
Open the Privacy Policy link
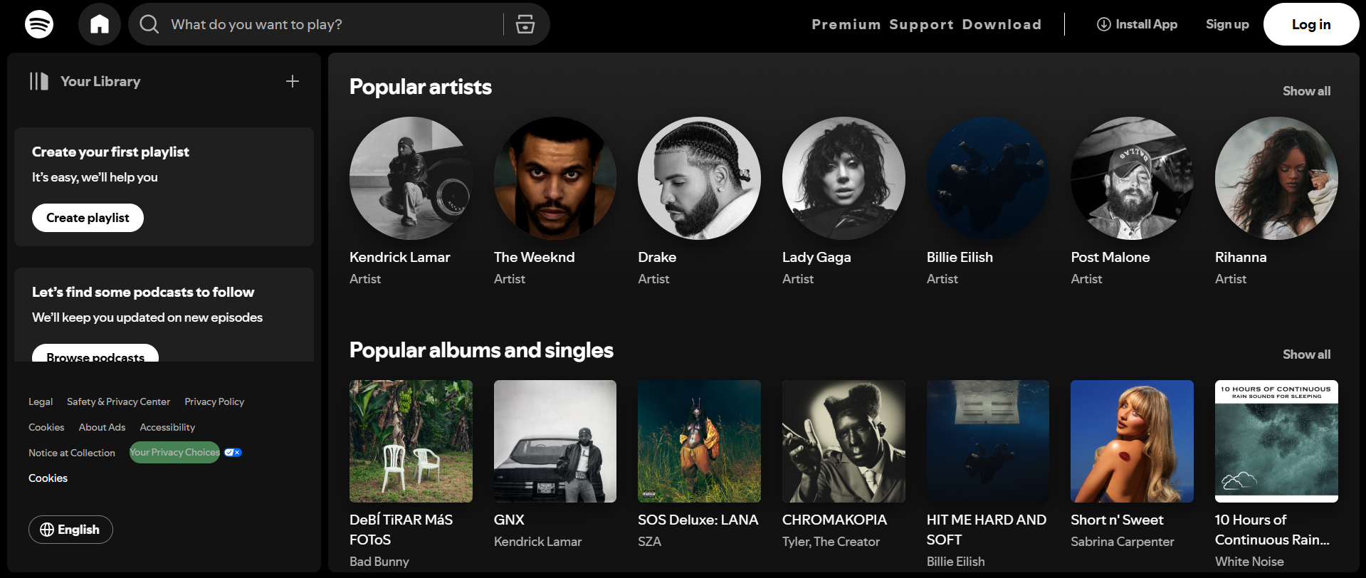click(214, 402)
